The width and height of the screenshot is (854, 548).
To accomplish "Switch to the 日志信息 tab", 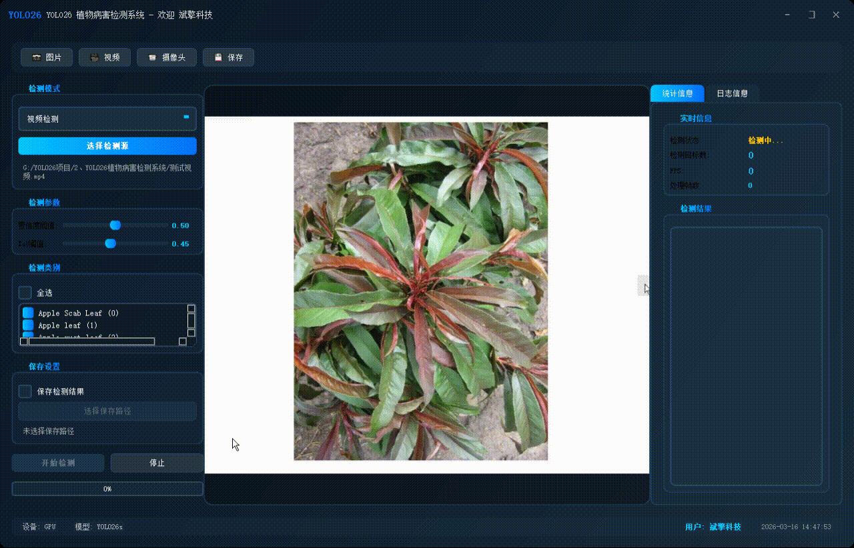I will tap(732, 93).
